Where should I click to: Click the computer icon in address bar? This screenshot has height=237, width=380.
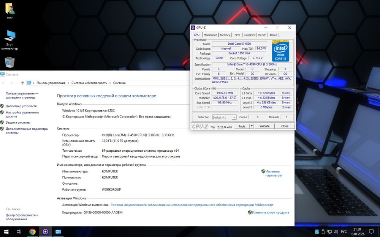(29, 83)
